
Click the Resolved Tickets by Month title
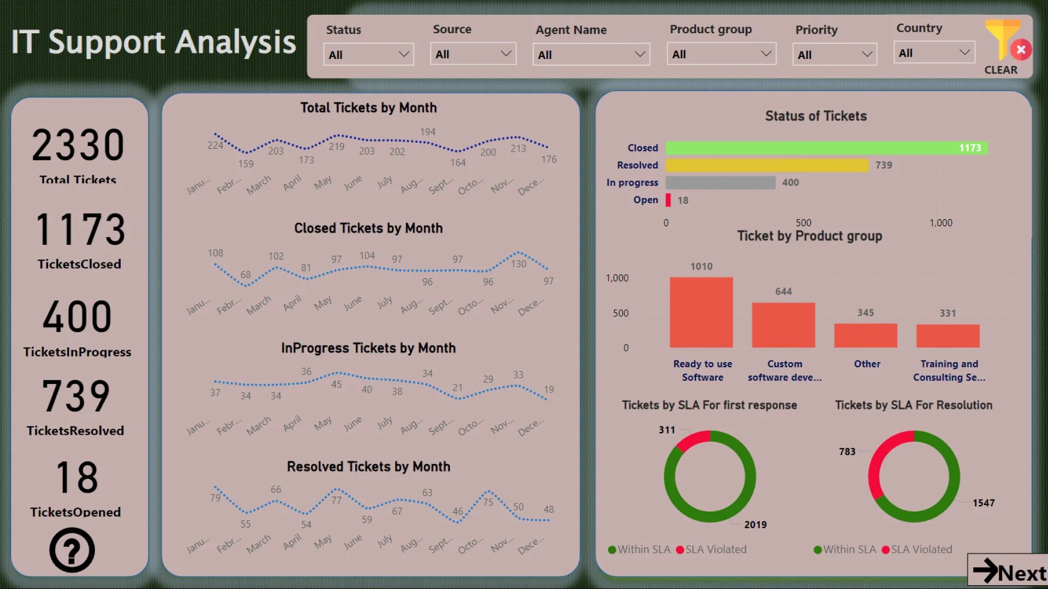coord(368,467)
